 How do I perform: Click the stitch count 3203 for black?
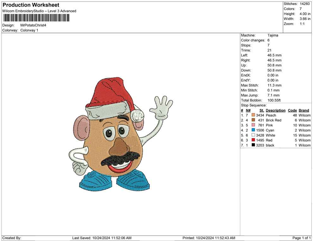point(260,145)
